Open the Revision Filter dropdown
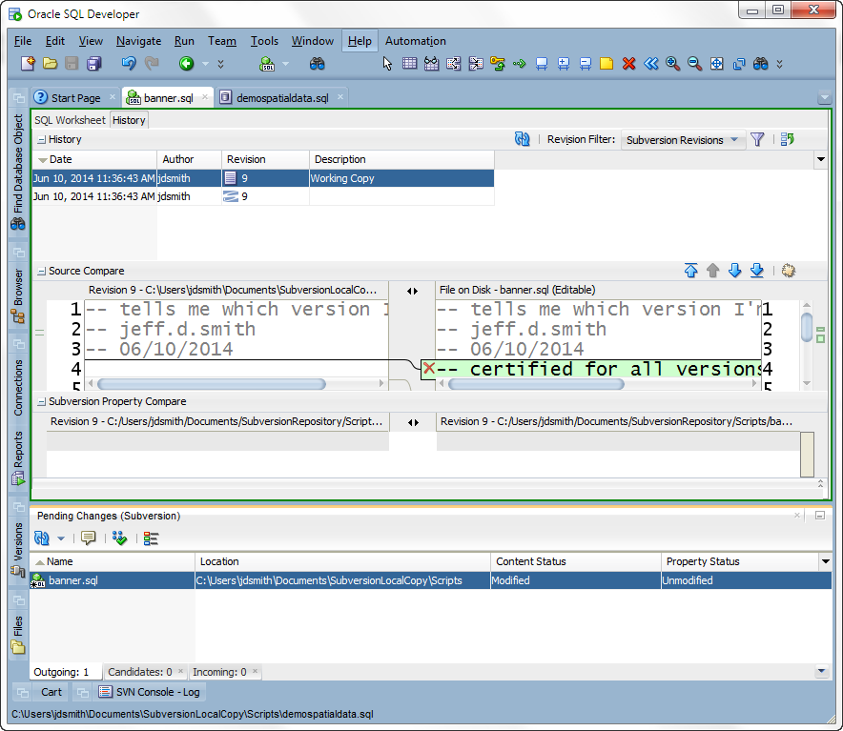This screenshot has height=731, width=843. point(683,140)
